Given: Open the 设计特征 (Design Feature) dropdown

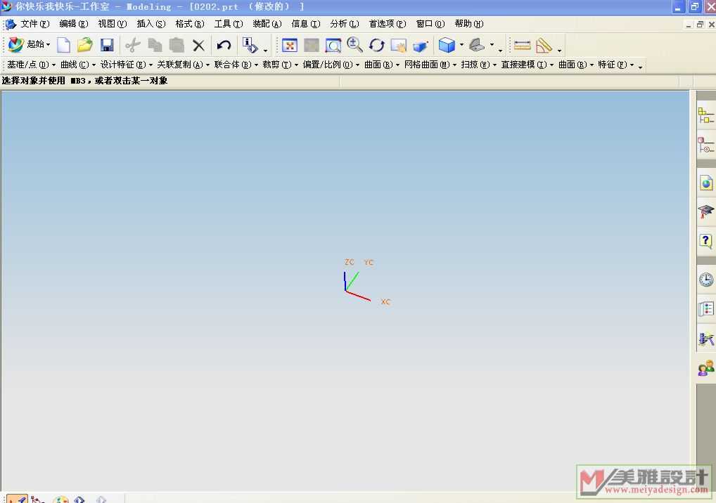Looking at the screenshot, I should (126, 65).
